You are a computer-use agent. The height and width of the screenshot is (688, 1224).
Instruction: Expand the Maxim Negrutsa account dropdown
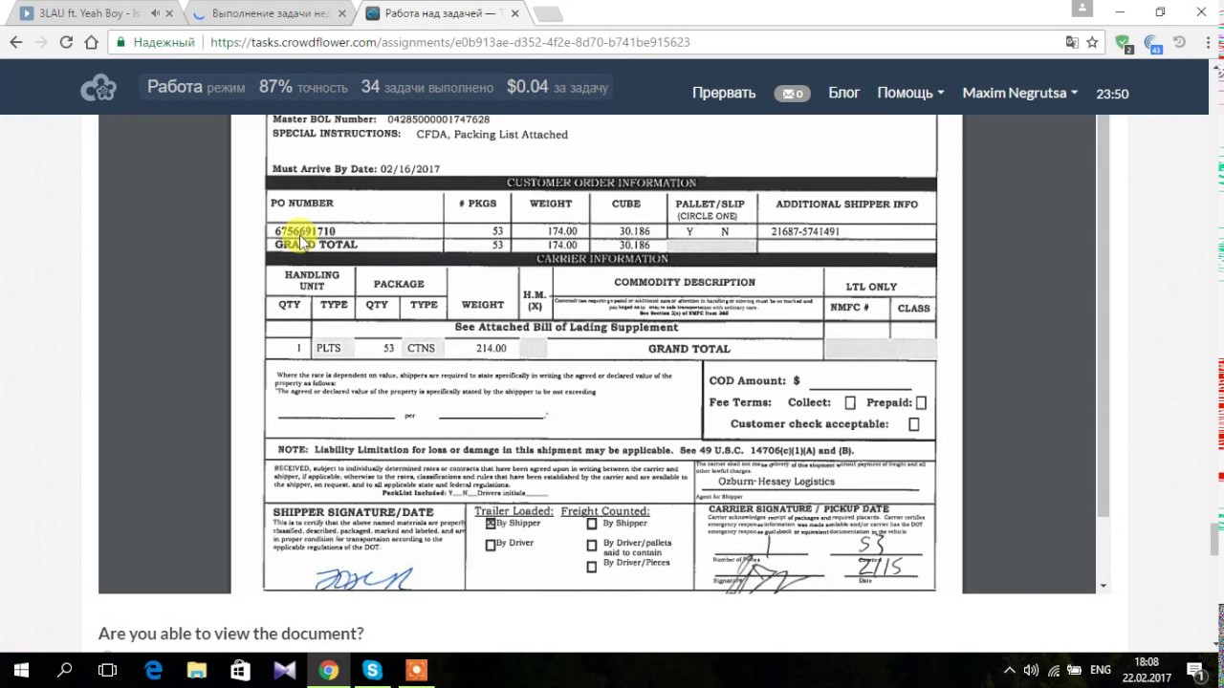[x=1019, y=93]
